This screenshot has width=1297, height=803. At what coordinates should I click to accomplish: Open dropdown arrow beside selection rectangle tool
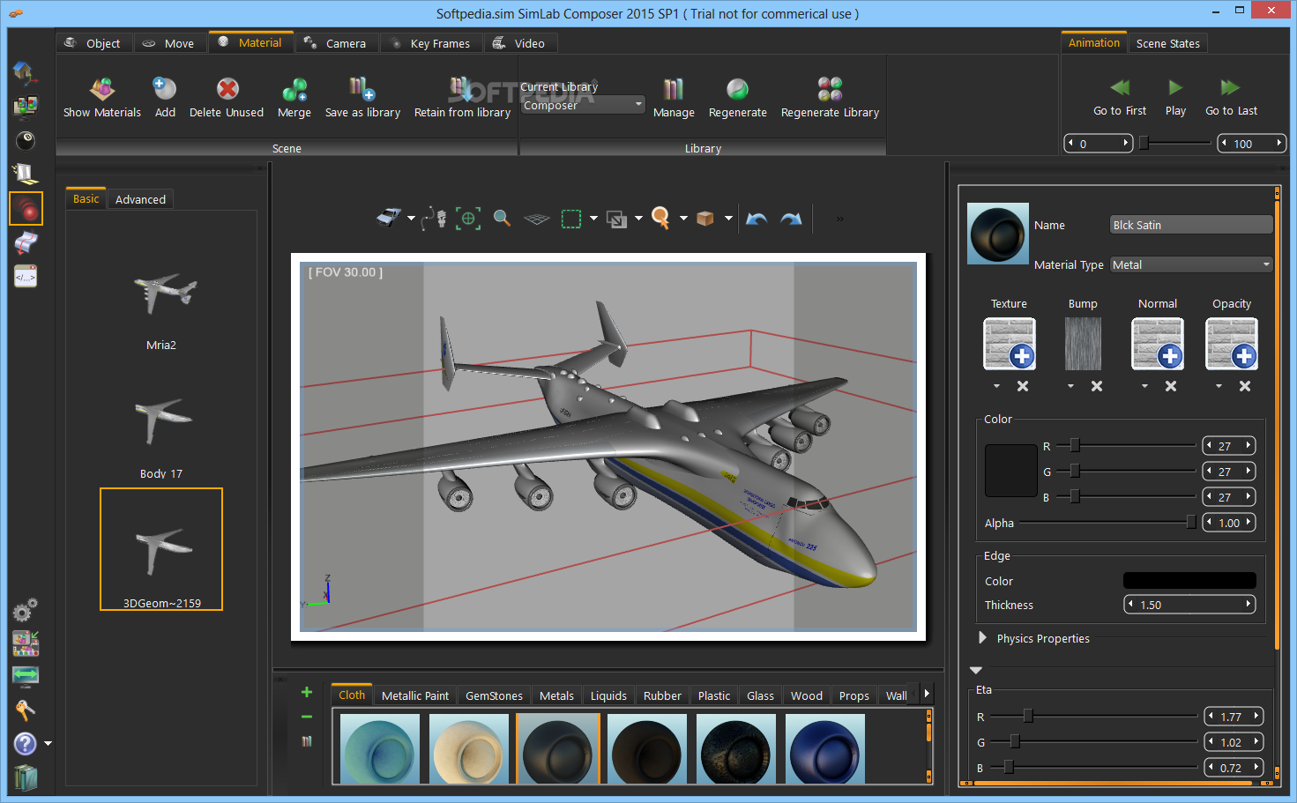coord(593,219)
